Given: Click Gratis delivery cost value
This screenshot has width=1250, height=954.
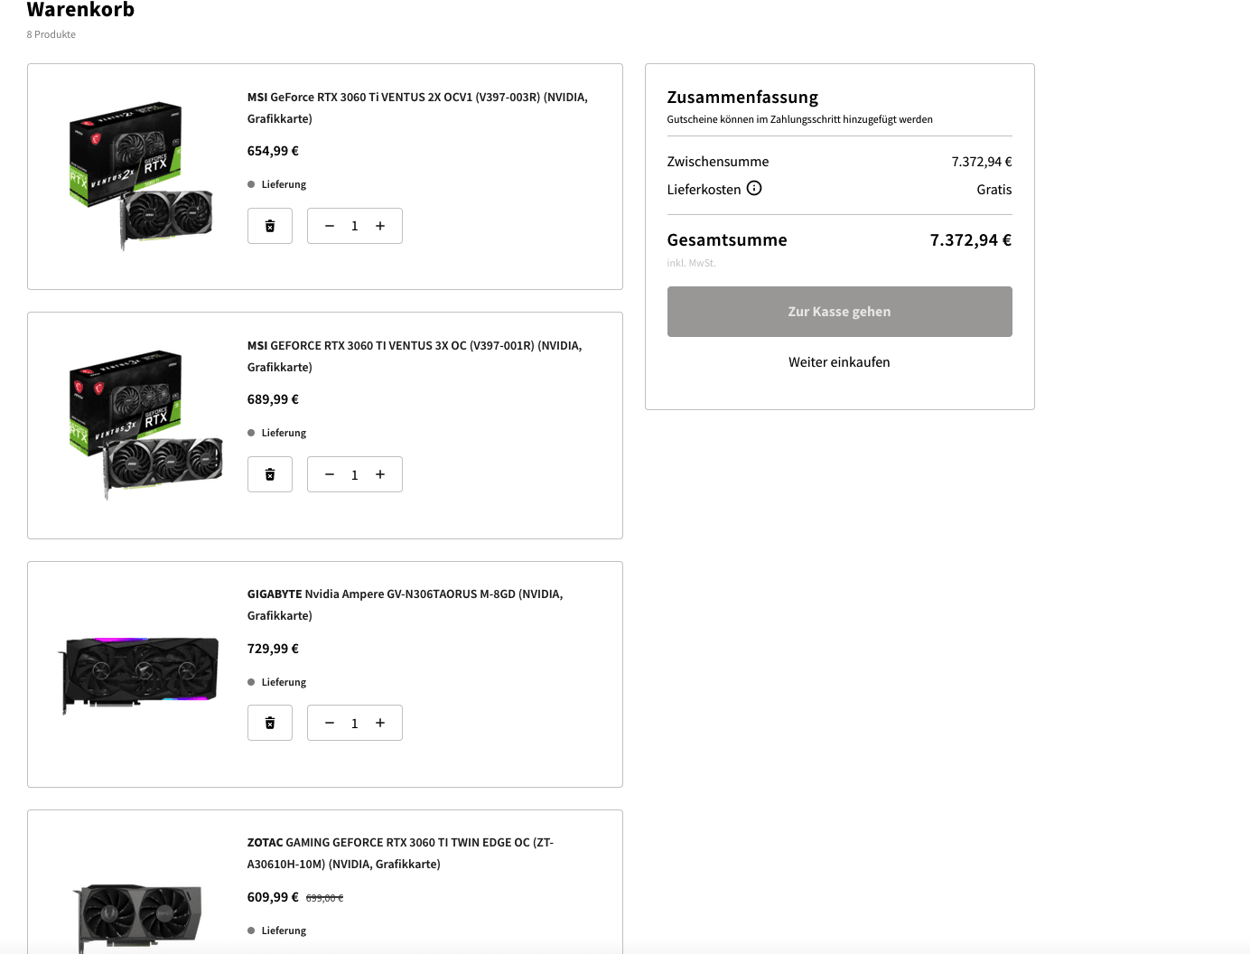Looking at the screenshot, I should click(x=994, y=190).
